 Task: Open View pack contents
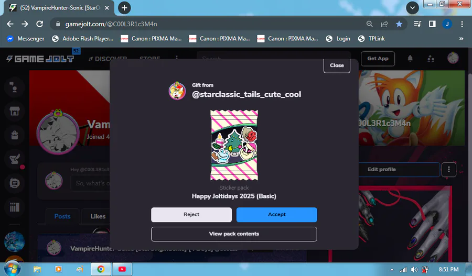point(234,234)
